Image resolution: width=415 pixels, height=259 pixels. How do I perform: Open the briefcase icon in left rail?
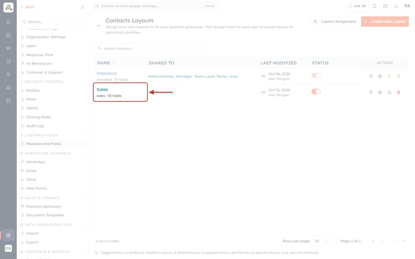tap(8, 35)
